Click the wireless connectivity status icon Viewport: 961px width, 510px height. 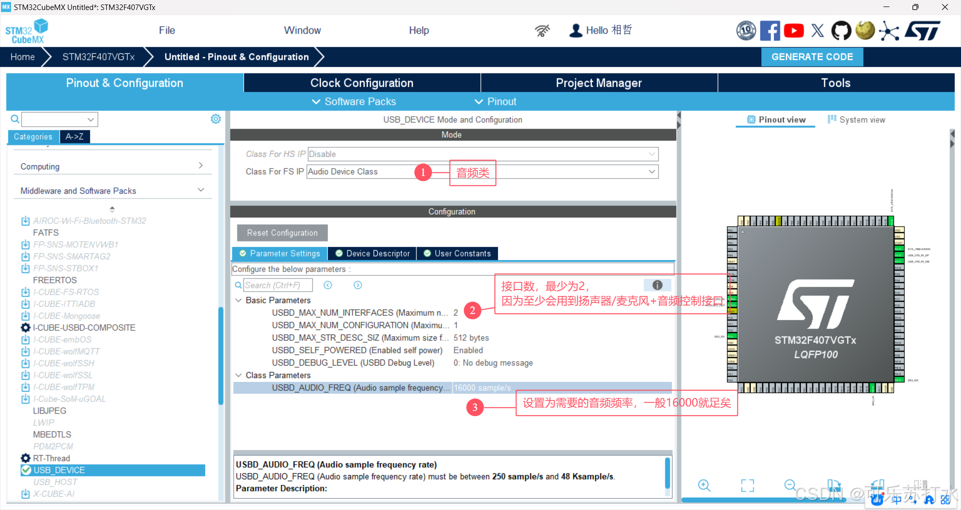542,30
